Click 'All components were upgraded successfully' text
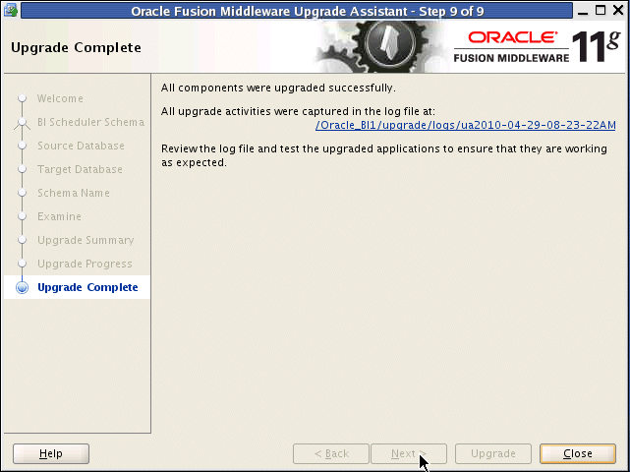The image size is (630, 472). (x=278, y=88)
